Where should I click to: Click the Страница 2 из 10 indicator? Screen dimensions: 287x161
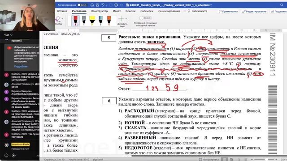[54, 160]
